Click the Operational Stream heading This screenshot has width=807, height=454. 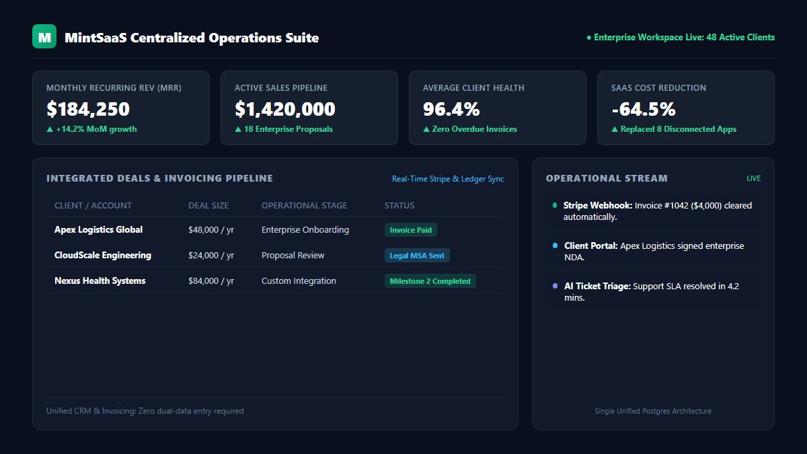coord(607,178)
